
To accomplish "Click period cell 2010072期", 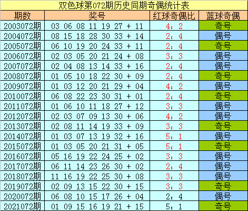I will pos(22,96).
